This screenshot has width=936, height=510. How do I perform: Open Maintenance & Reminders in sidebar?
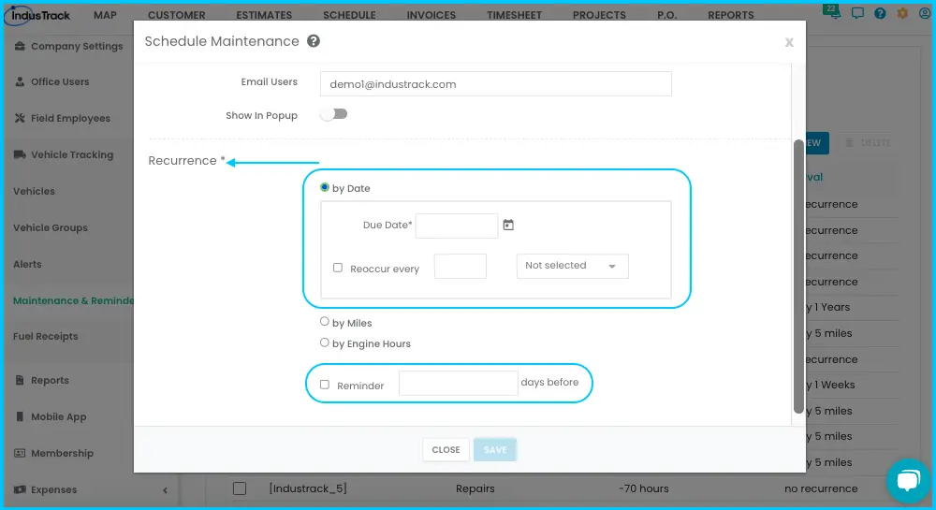click(73, 300)
